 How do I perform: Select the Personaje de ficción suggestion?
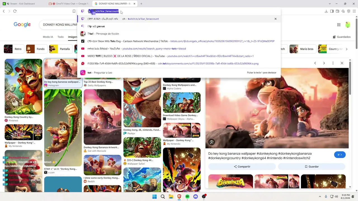click(179, 34)
